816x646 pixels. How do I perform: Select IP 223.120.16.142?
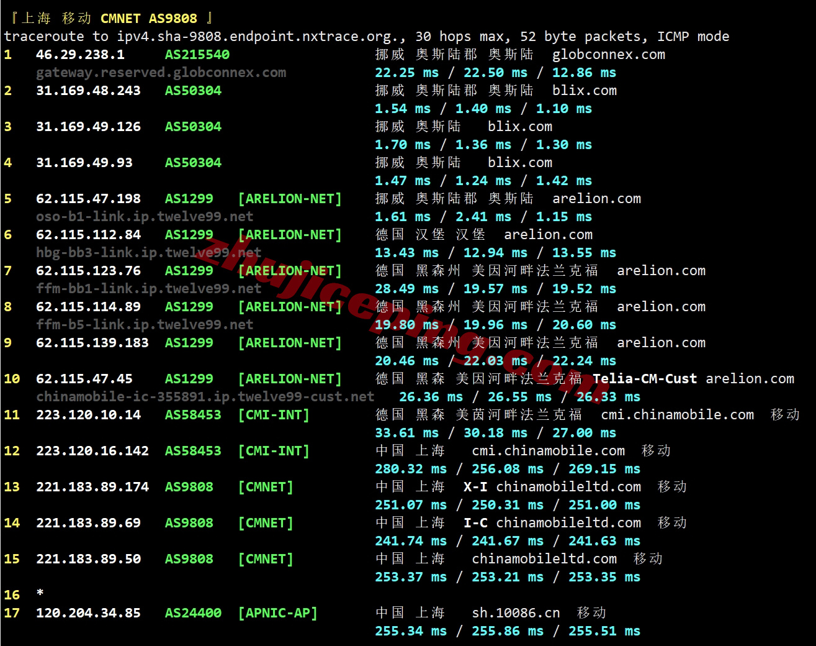pyautogui.click(x=92, y=451)
